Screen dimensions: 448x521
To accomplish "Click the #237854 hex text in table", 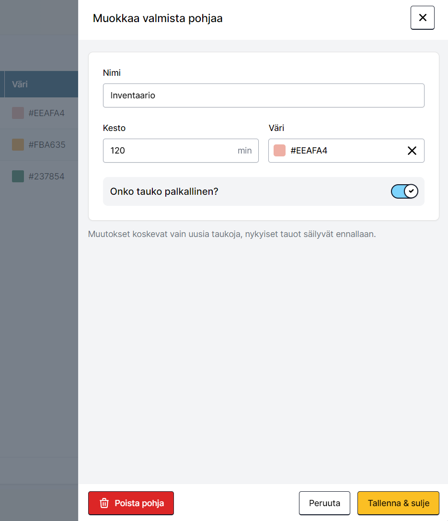I will point(46,176).
